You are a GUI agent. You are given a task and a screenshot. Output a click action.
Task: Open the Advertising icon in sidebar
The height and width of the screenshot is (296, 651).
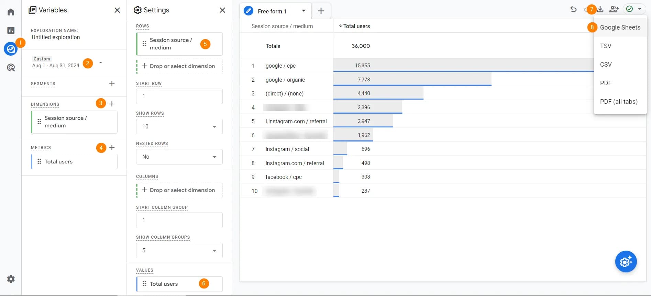[11, 68]
